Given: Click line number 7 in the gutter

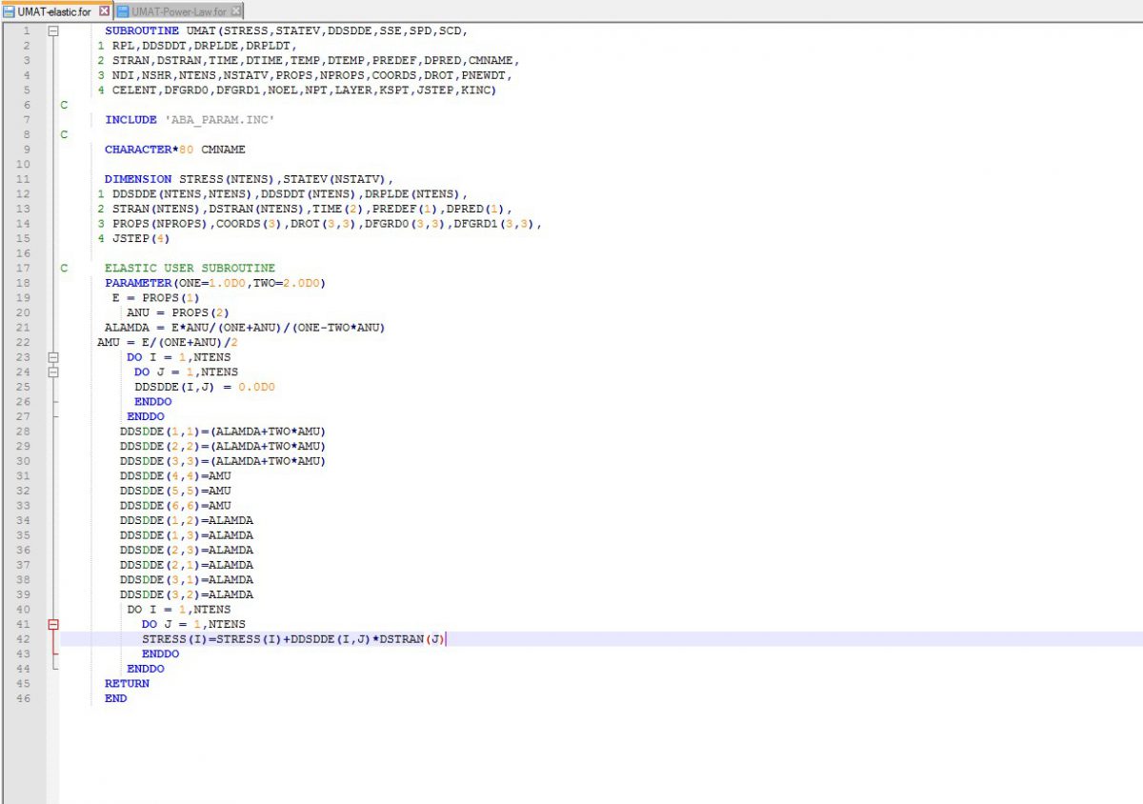Looking at the screenshot, I should [27, 120].
